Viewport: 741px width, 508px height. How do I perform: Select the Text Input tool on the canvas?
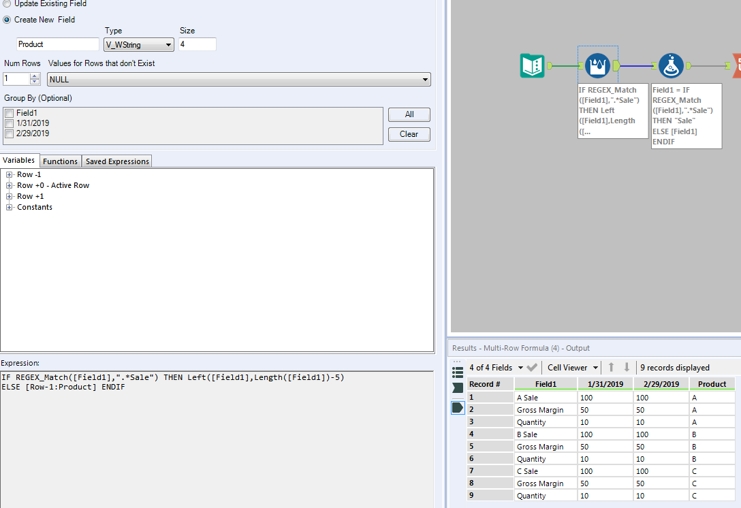point(533,65)
